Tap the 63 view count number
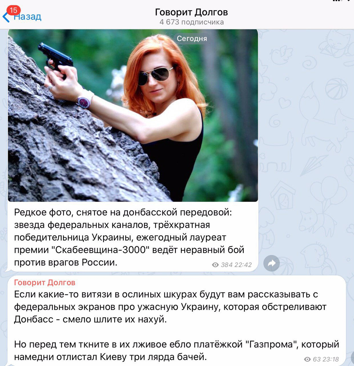Viewport: 354px width, 366px height. (x=317, y=359)
